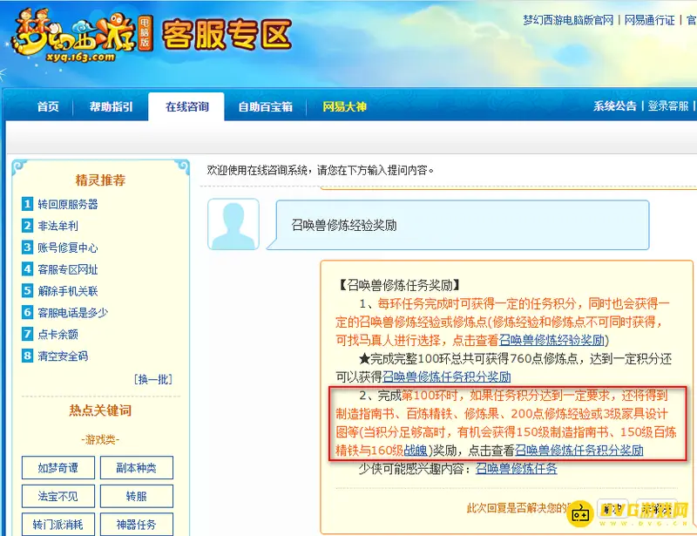The height and width of the screenshot is (536, 697).
Task: Click number 8 badge beside 清空安全码
Action: click(27, 356)
